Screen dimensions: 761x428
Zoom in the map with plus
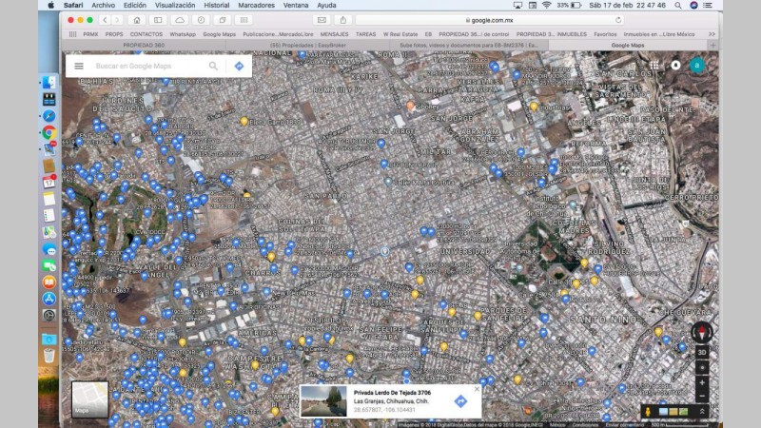(702, 381)
